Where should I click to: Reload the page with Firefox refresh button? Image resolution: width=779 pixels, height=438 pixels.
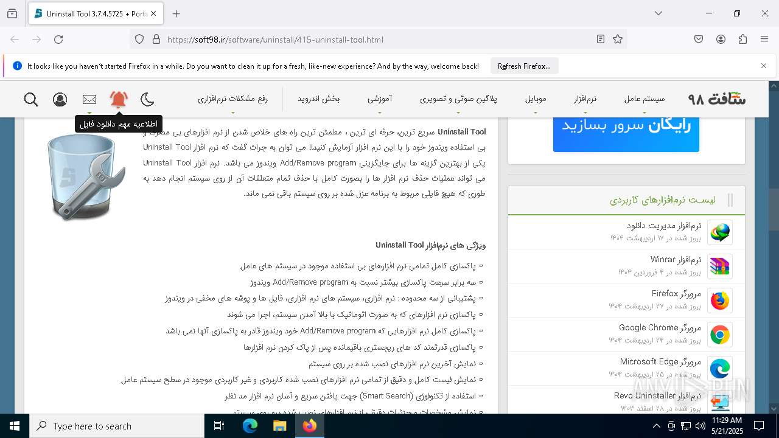click(58, 40)
